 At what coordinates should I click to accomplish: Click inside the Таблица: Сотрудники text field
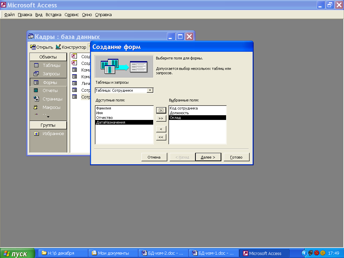pos(121,90)
